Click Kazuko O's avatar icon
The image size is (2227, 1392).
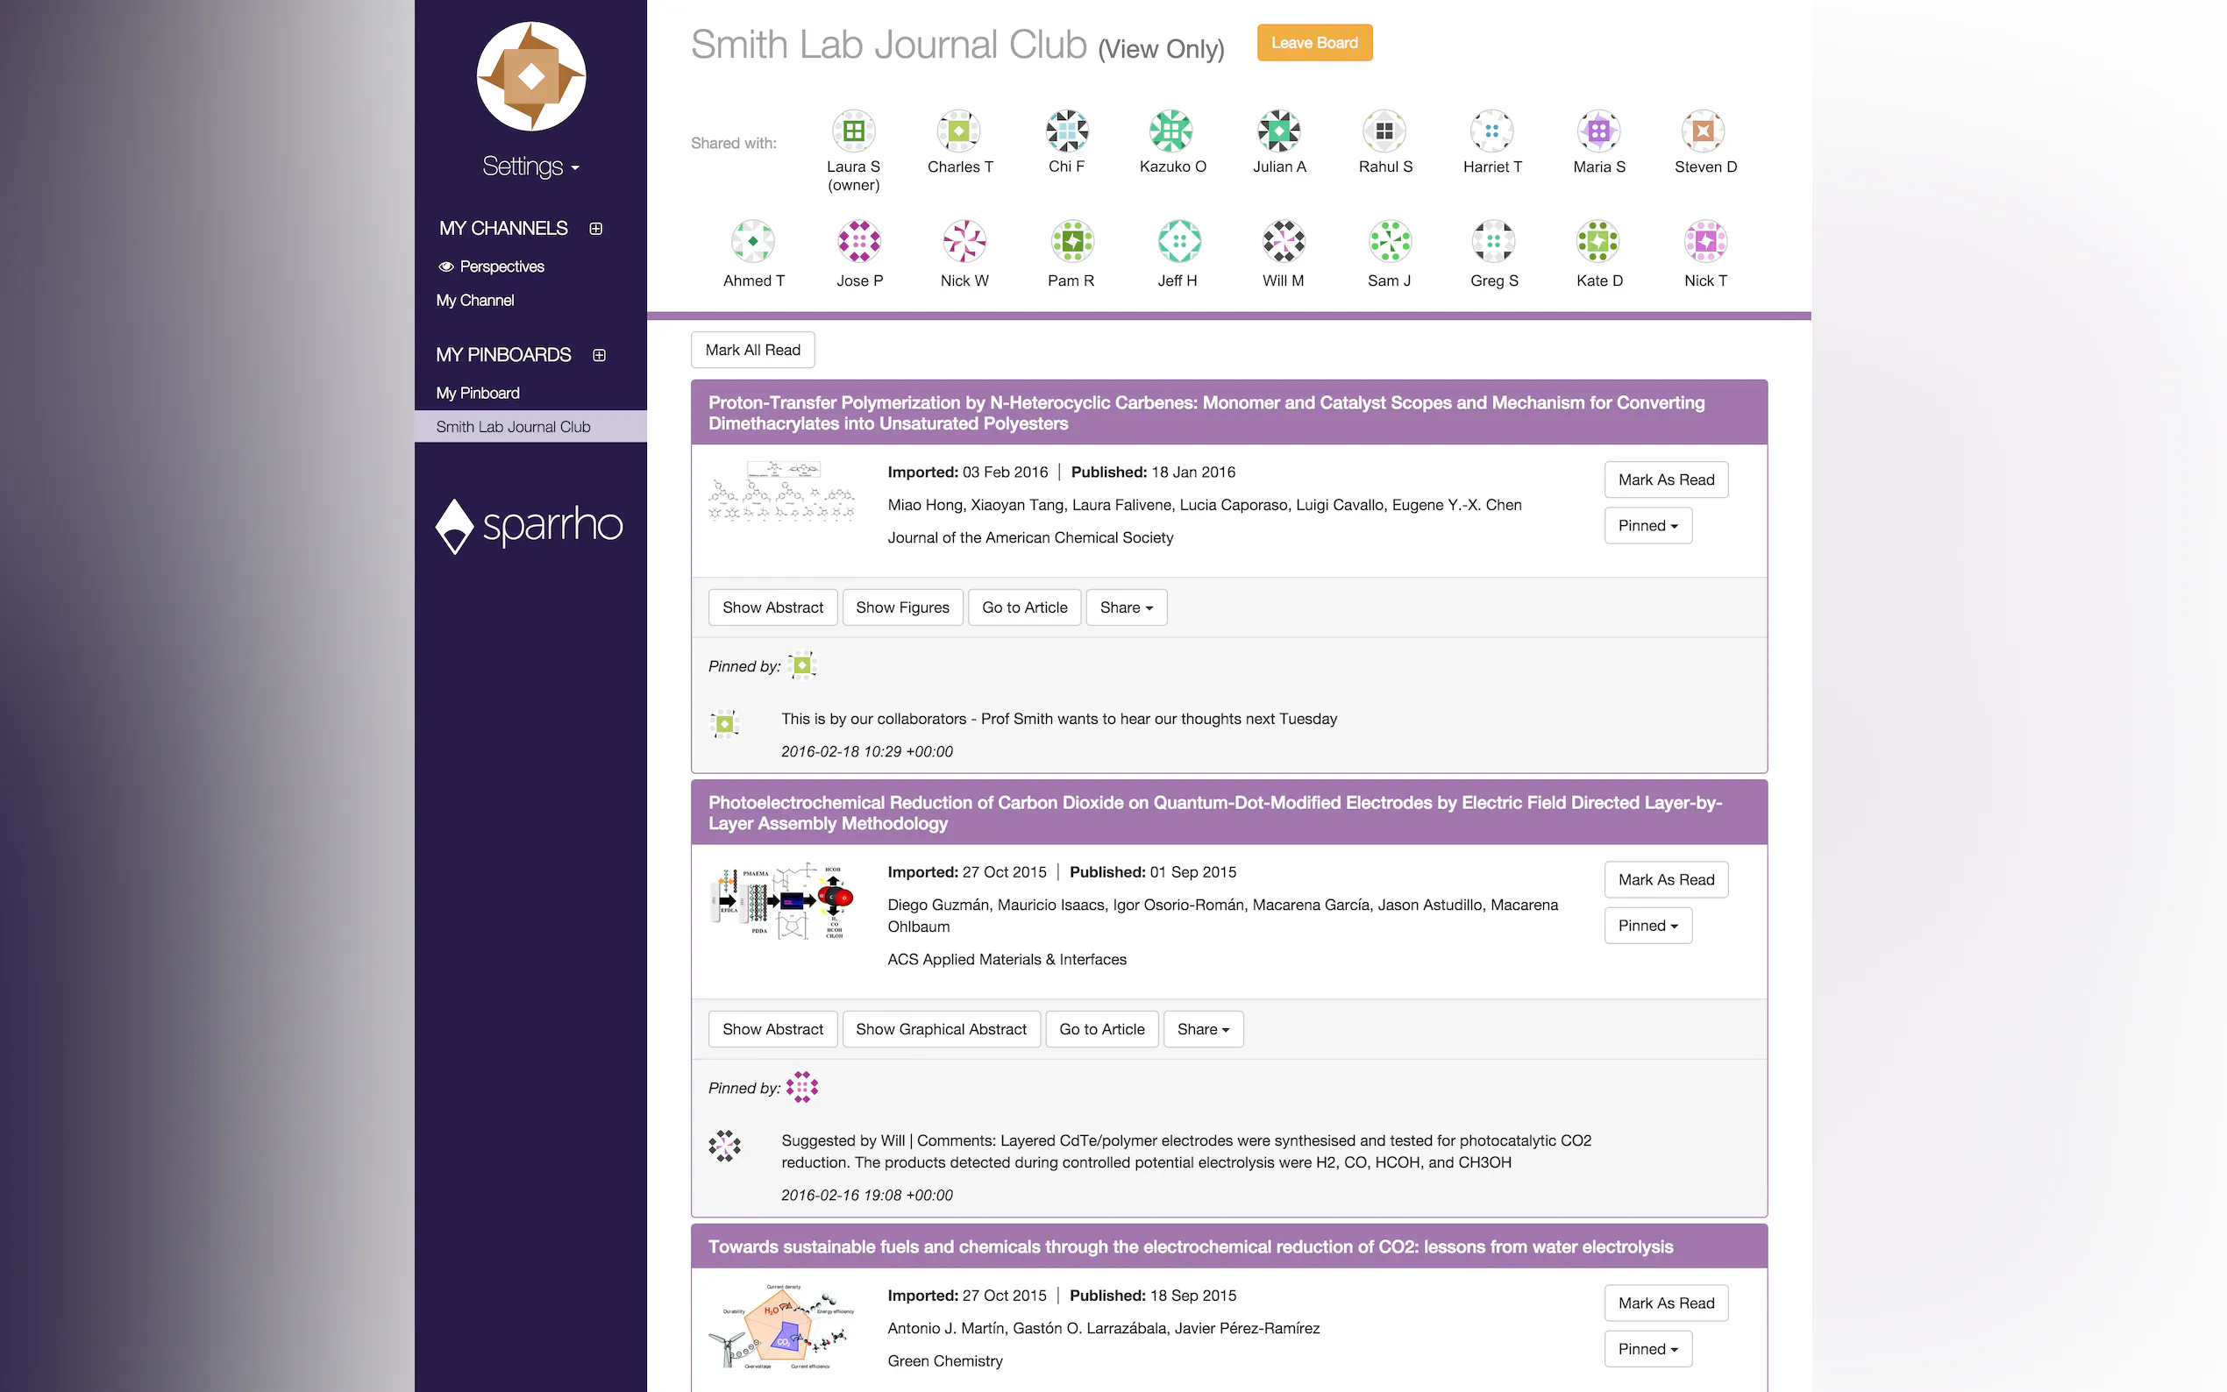click(1171, 131)
